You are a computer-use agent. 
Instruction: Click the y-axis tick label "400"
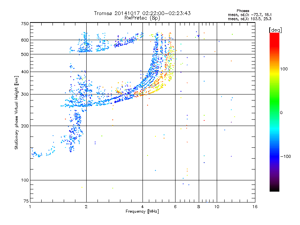(x=25, y=72)
